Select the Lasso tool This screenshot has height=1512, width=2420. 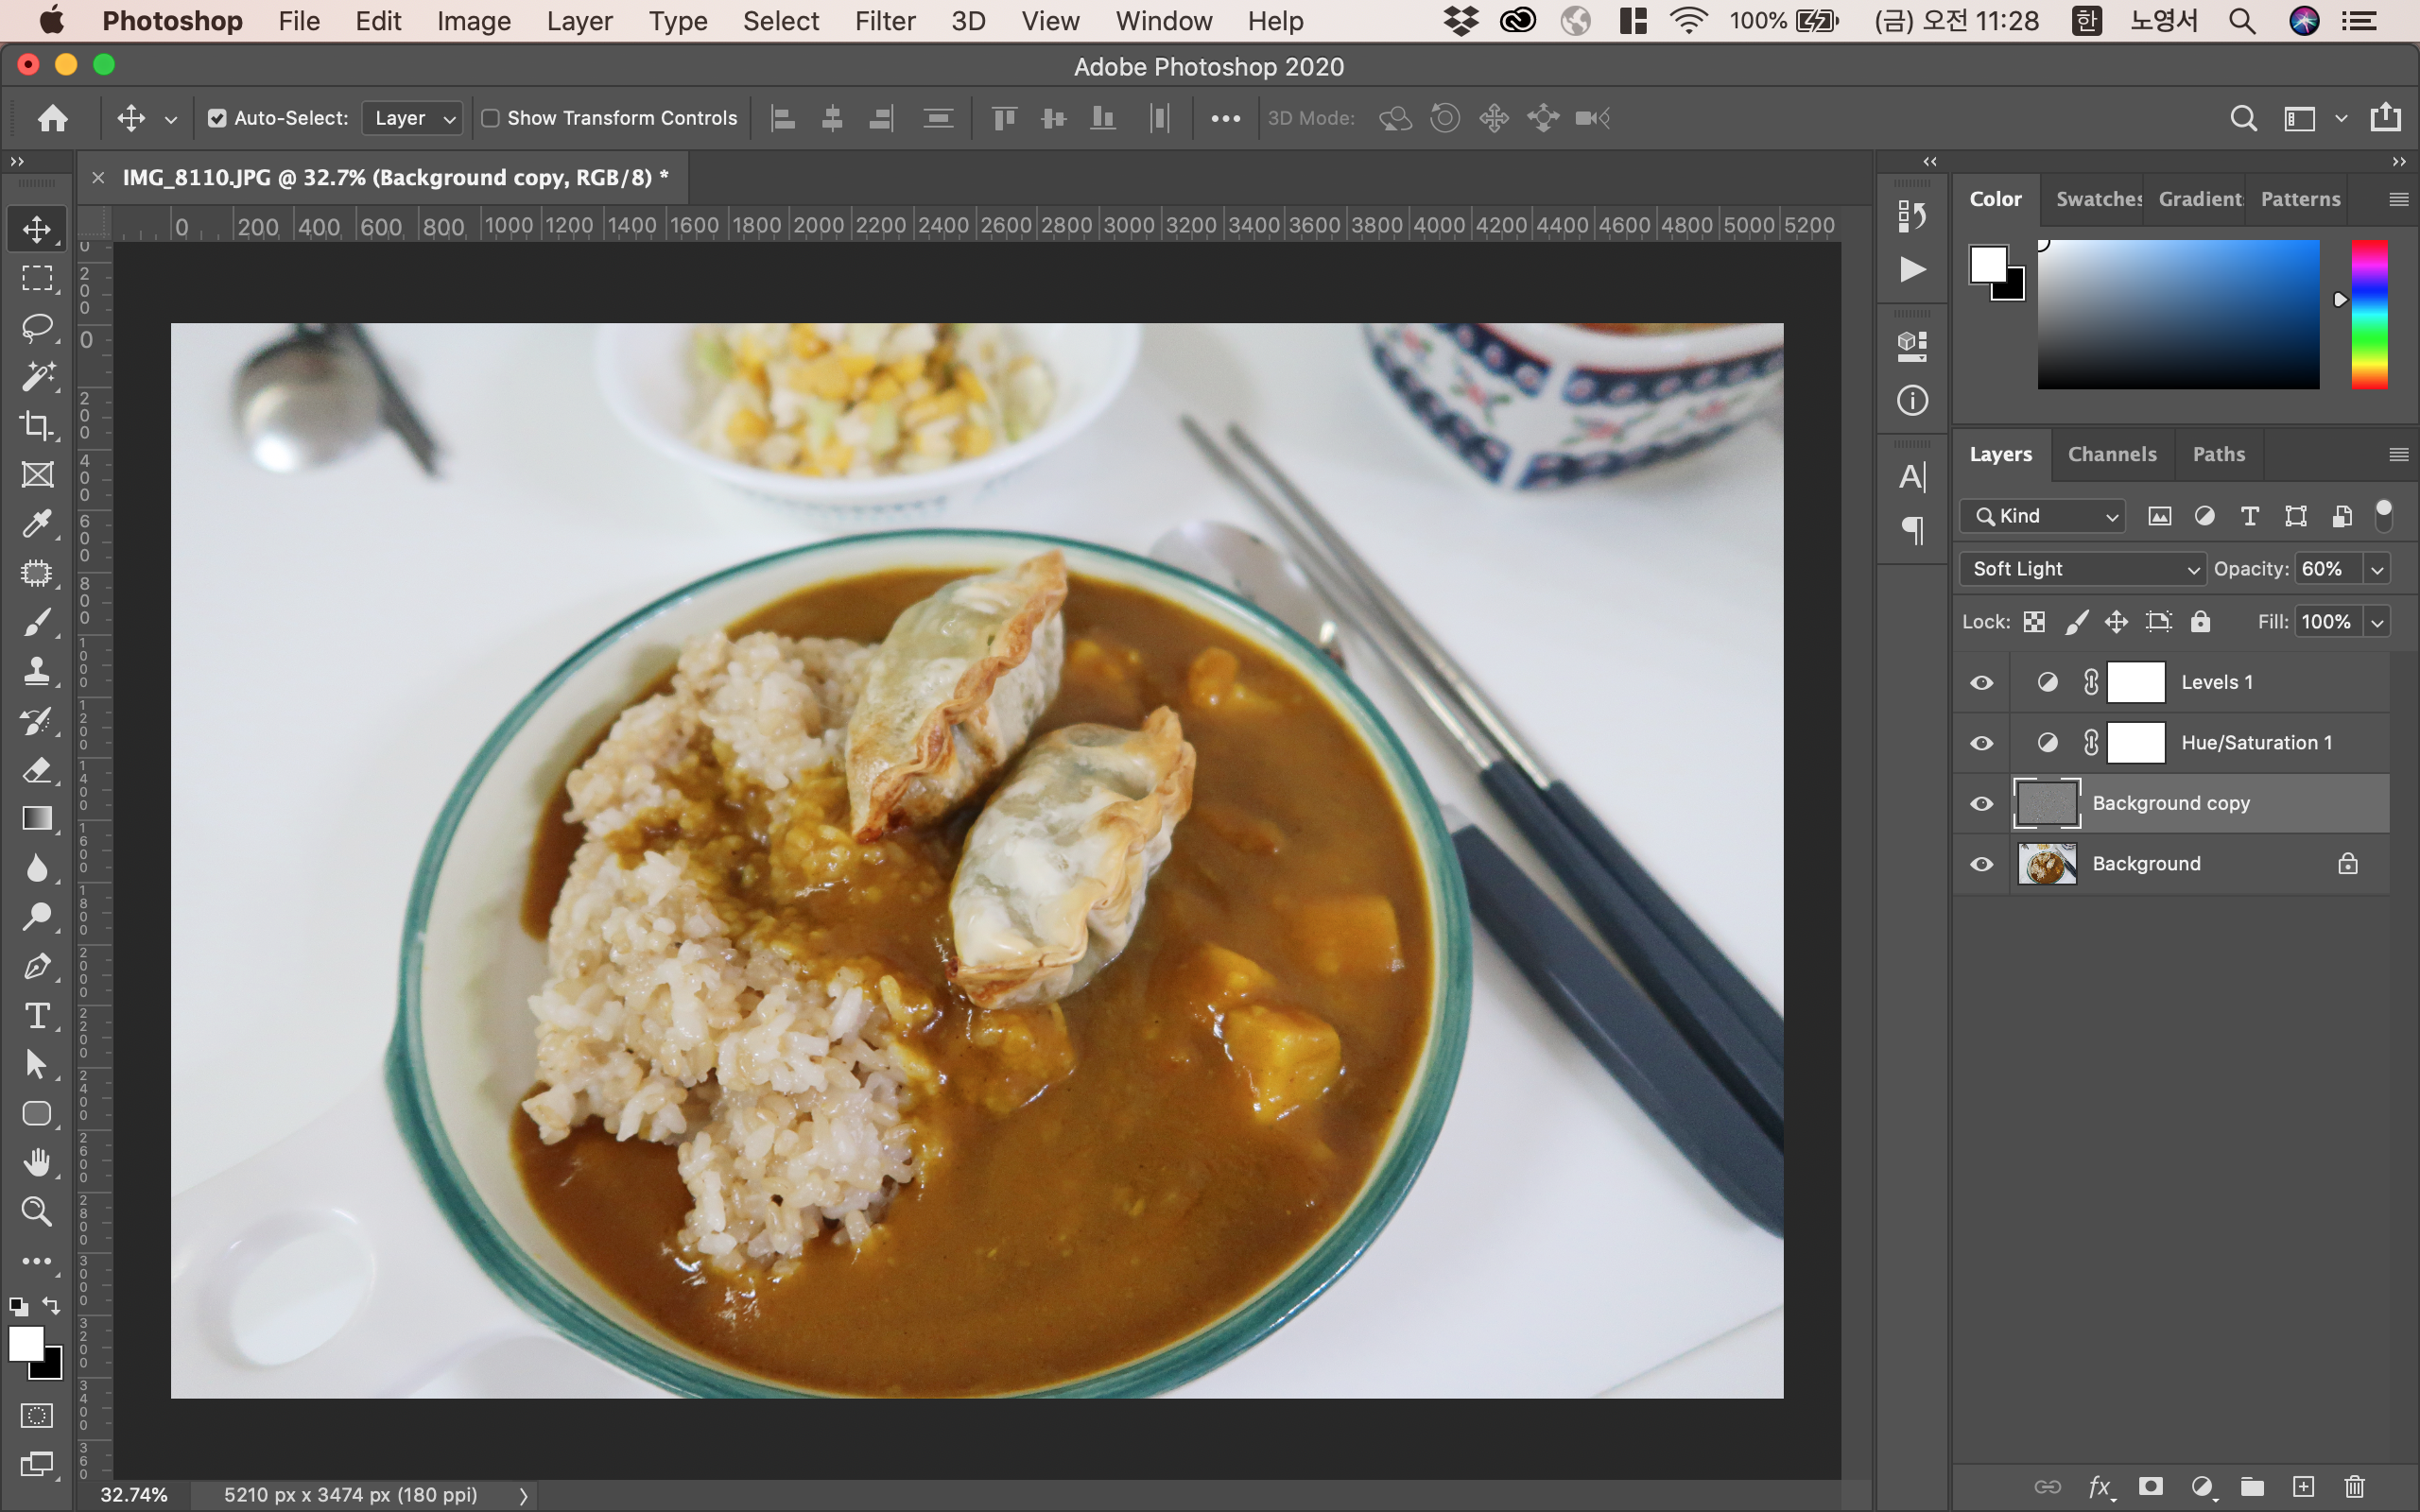coord(37,327)
